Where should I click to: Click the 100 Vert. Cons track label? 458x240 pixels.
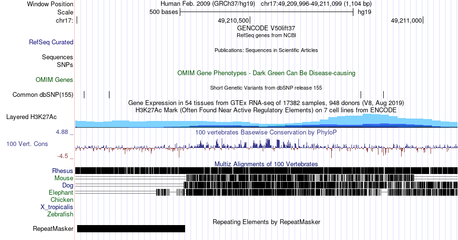27,144
